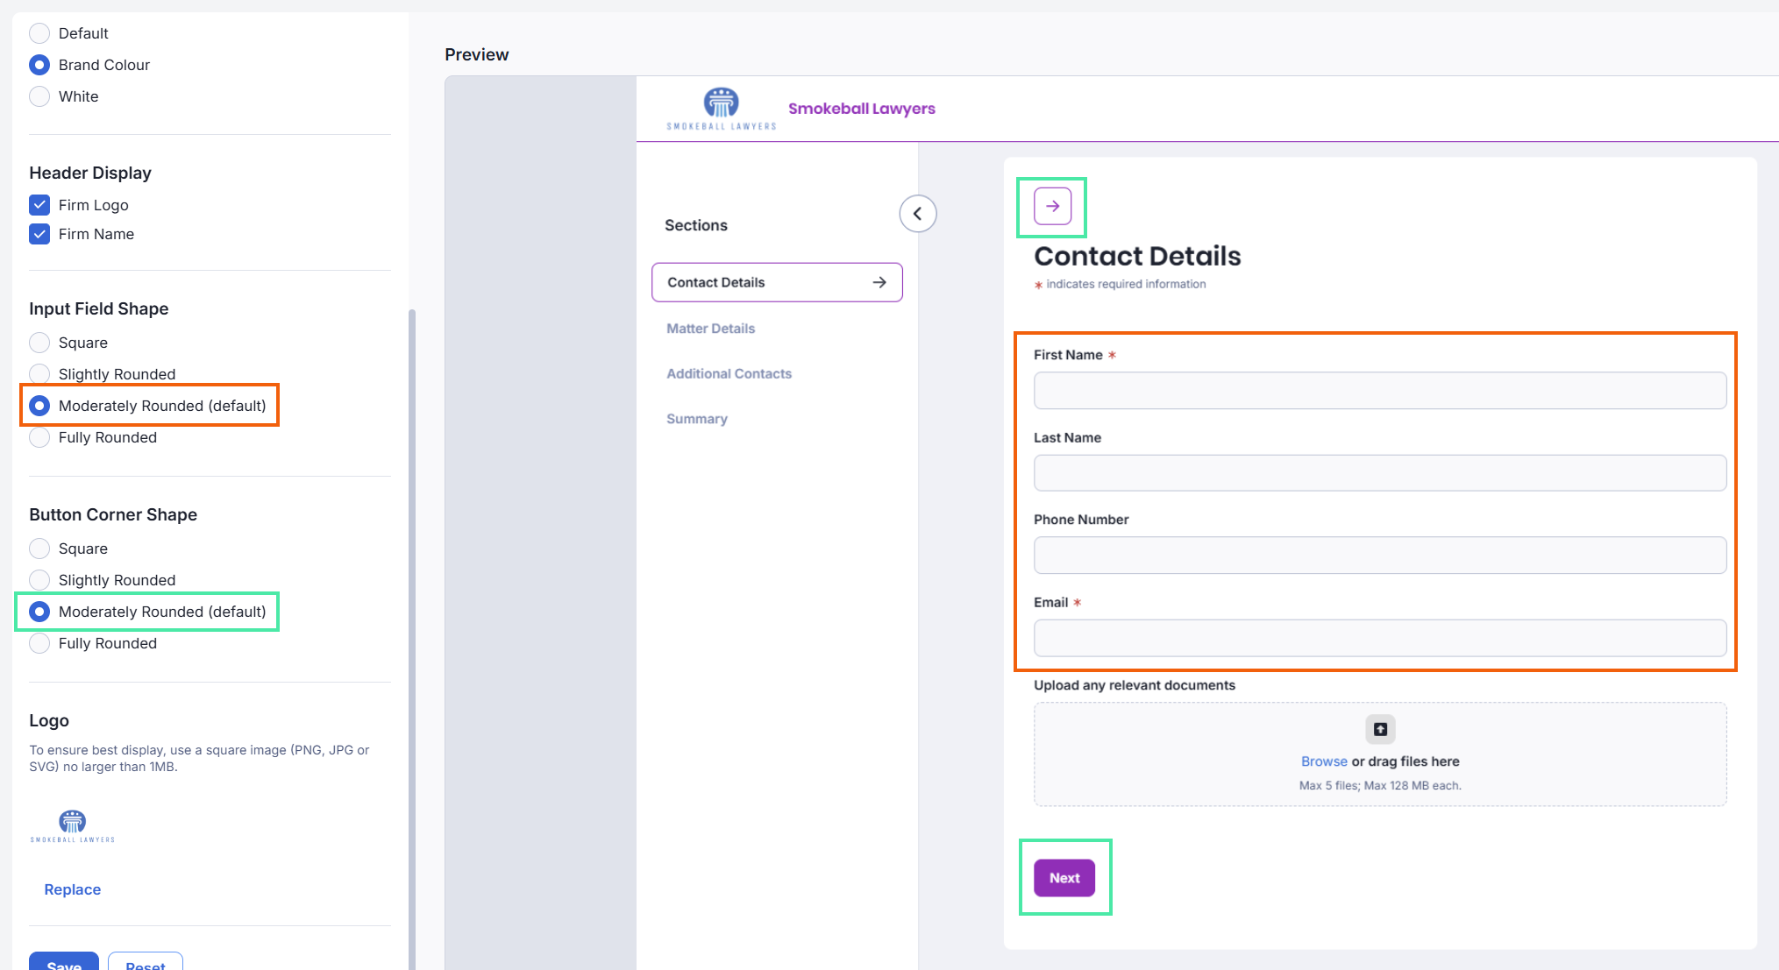Choose Fully Rounded under Button Corner Shape
This screenshot has height=970, width=1779.
tap(39, 643)
